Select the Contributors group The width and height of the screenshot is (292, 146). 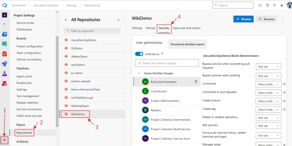(x=167, y=91)
